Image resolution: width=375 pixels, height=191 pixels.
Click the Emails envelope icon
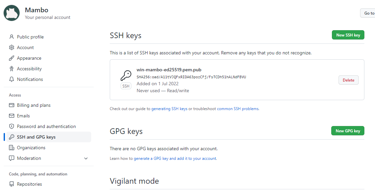point(12,116)
